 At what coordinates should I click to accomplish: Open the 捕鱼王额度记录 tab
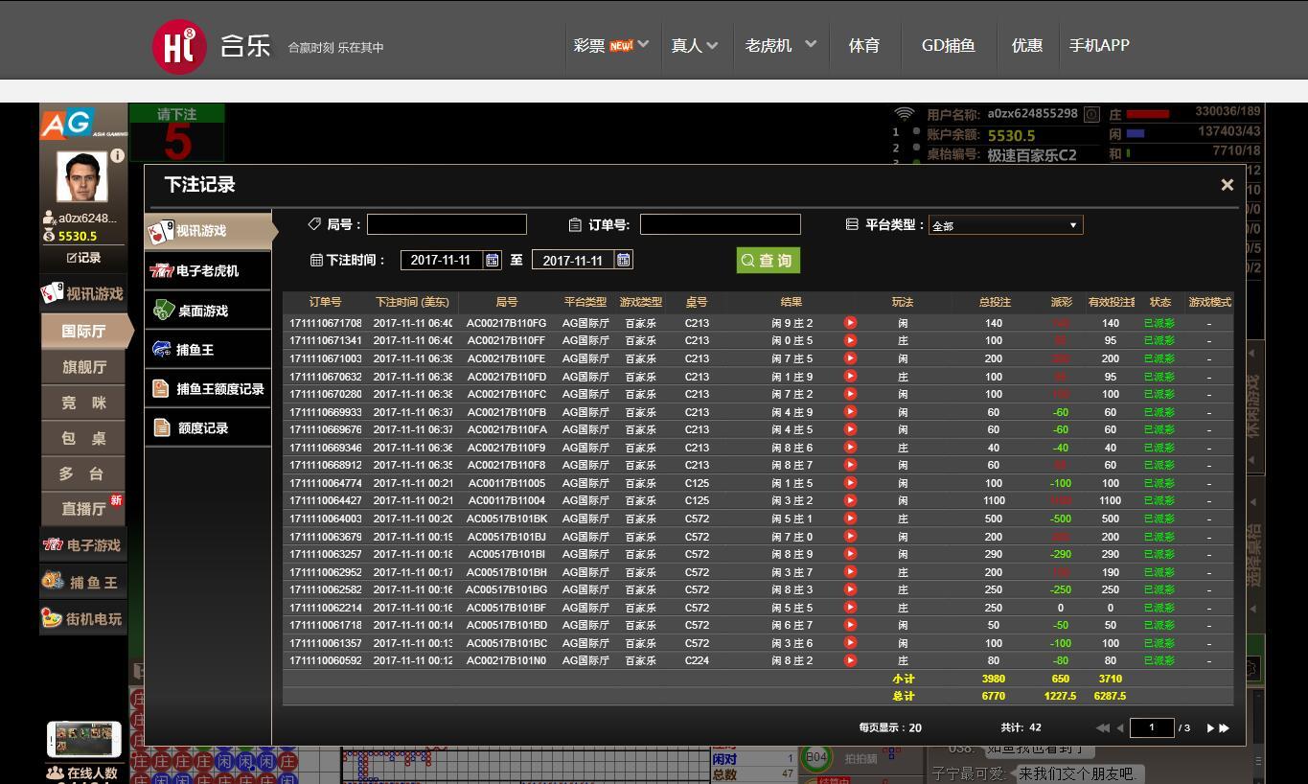(x=208, y=389)
